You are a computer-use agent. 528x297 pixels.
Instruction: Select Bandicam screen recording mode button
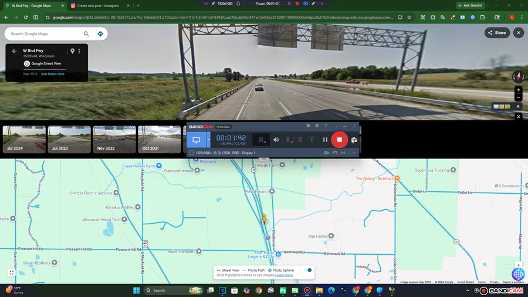[197, 140]
